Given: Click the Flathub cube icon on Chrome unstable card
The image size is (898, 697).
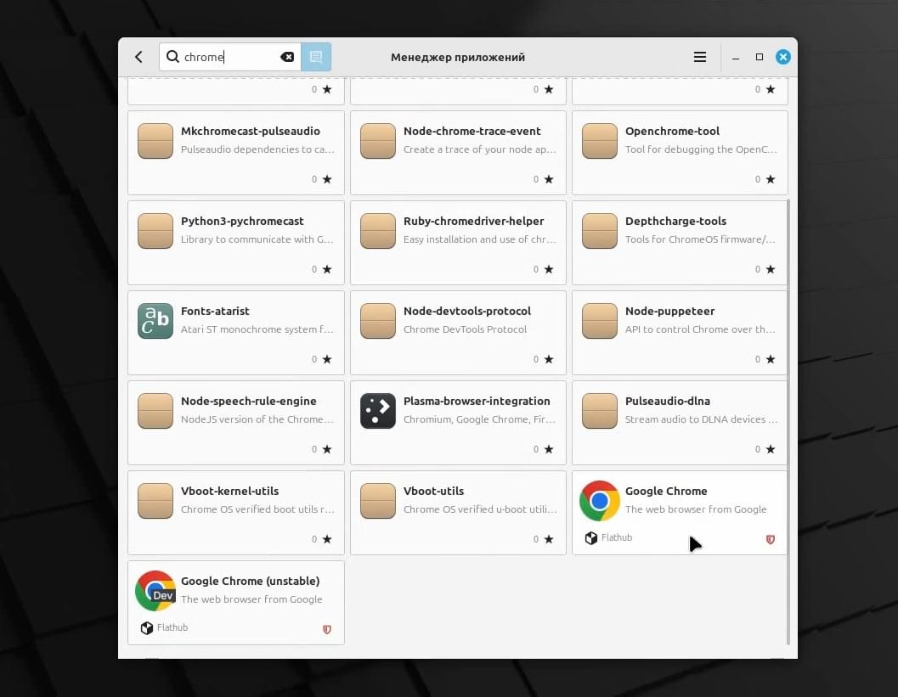Looking at the screenshot, I should click(147, 627).
